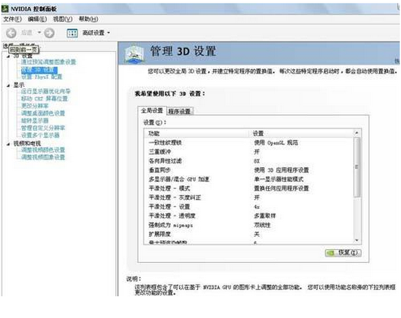Click the 4x antialiasing value
401x318 pixels.
[257, 207]
